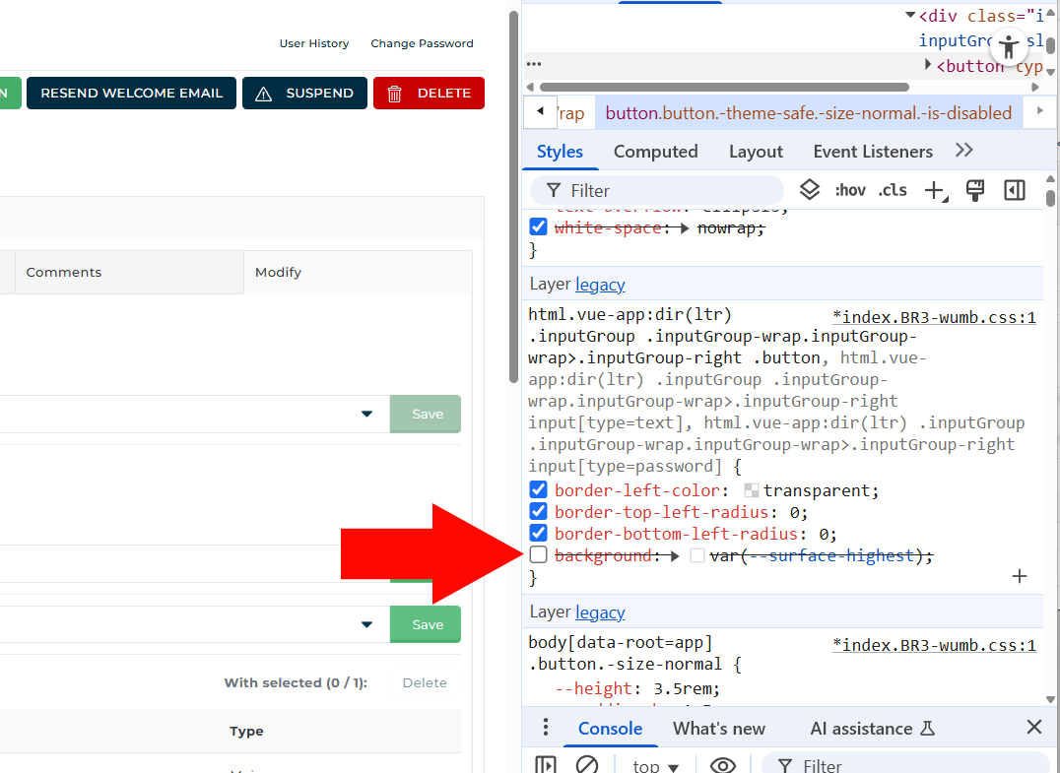
Task: Open dropdown arrow next to green Save
Action: (x=366, y=624)
